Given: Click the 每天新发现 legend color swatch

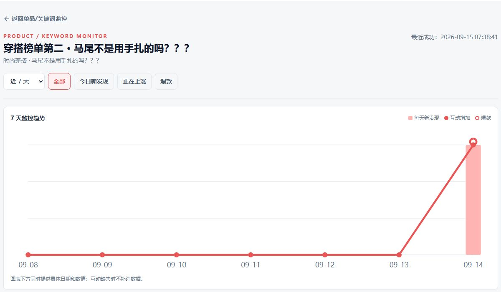Looking at the screenshot, I should [x=410, y=118].
